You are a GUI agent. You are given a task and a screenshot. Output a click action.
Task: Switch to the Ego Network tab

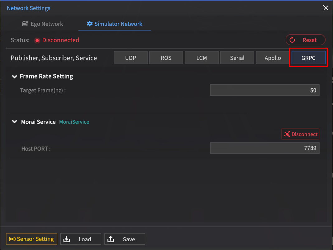click(x=42, y=24)
